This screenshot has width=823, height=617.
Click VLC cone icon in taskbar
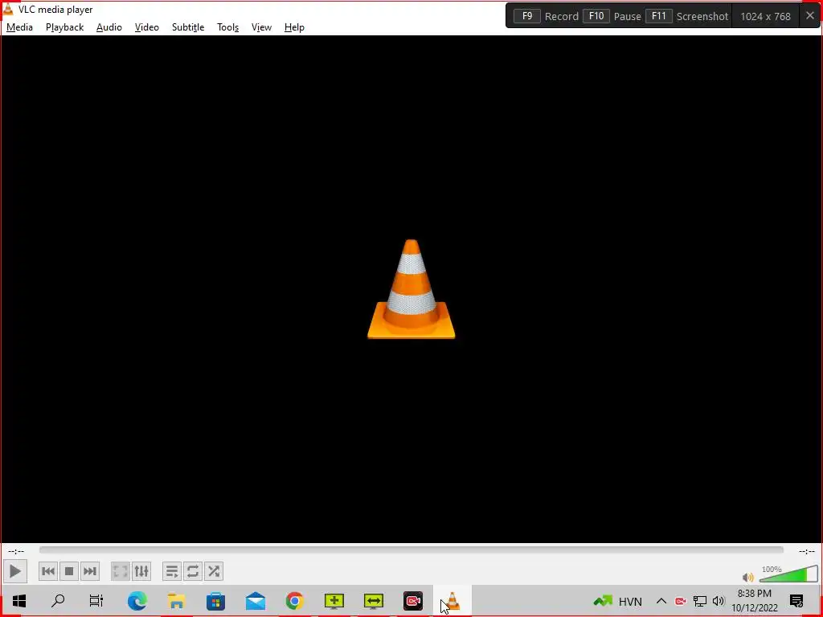tap(452, 601)
